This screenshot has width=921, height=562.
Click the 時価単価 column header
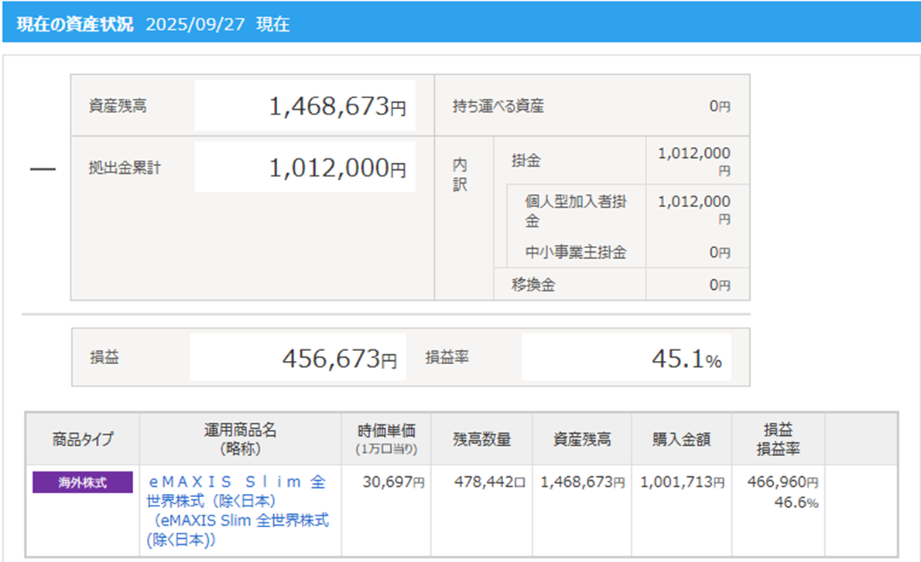coord(386,438)
